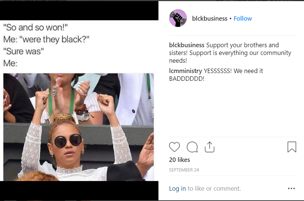Image resolution: width=304 pixels, height=201 pixels.
Task: Click the comment 'YESSSSSS! We need it BADDDDDD!'
Action: 216,75
